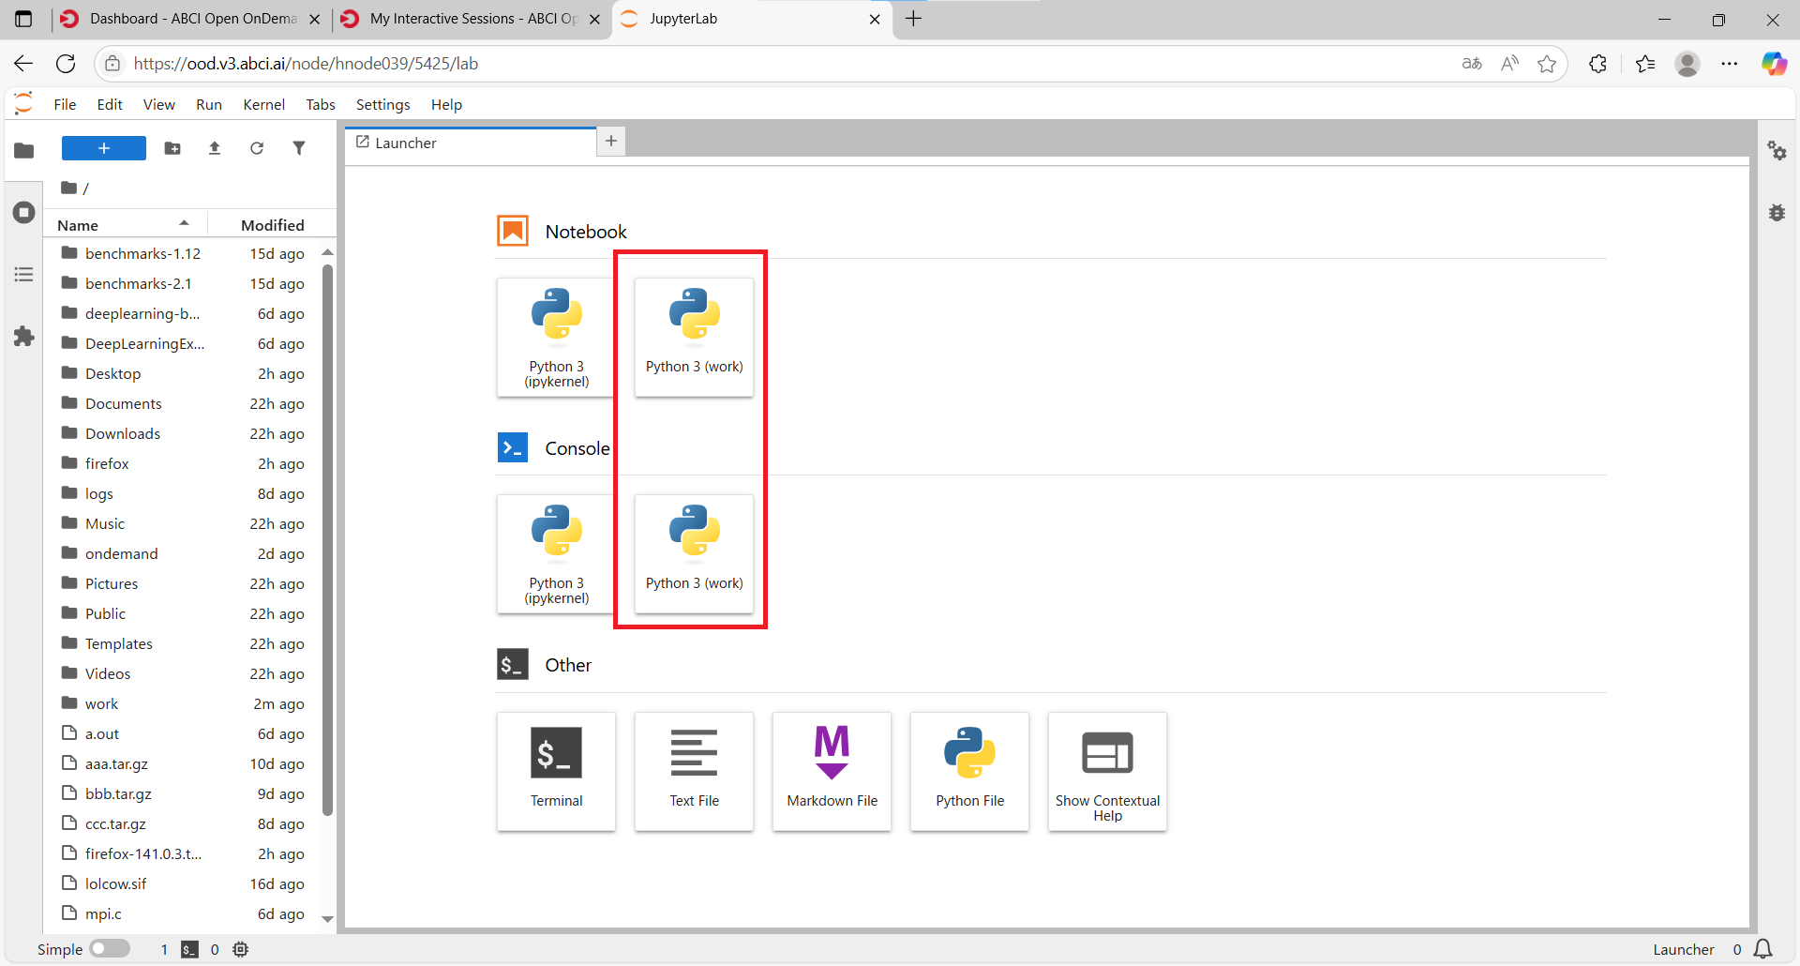Toggle Simple mode switch

pyautogui.click(x=110, y=949)
